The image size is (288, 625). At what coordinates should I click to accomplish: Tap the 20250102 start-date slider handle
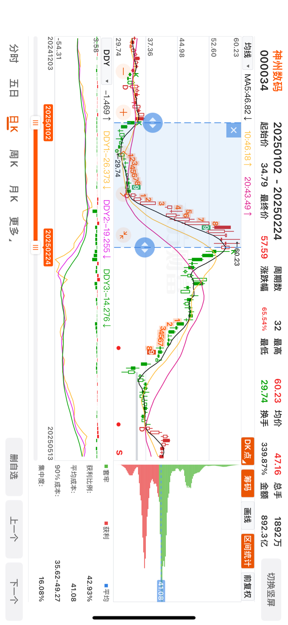coord(36,123)
